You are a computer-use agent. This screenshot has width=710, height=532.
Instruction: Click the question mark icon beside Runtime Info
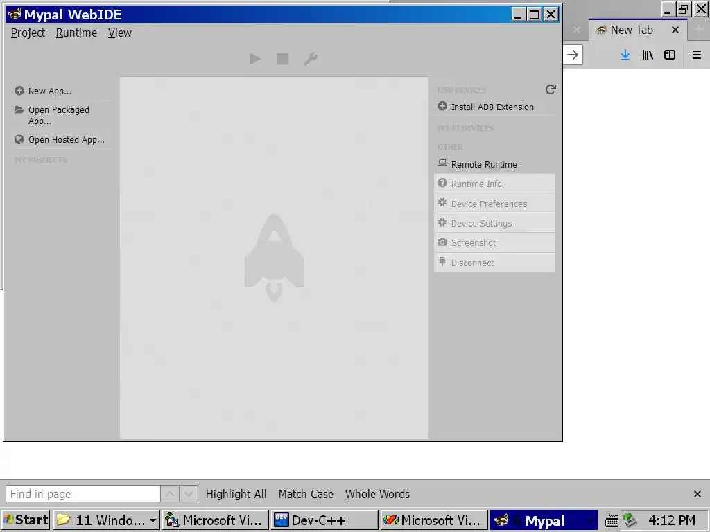pyautogui.click(x=442, y=183)
